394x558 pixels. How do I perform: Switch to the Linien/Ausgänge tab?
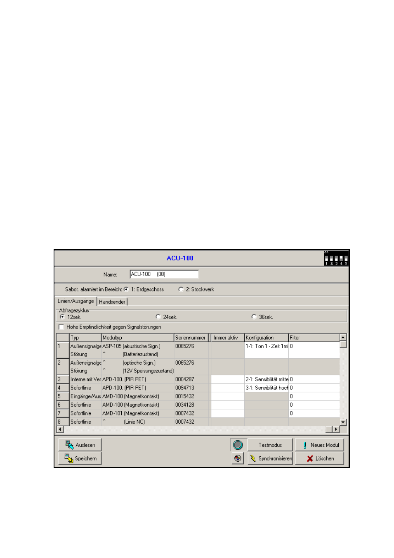(x=76, y=301)
